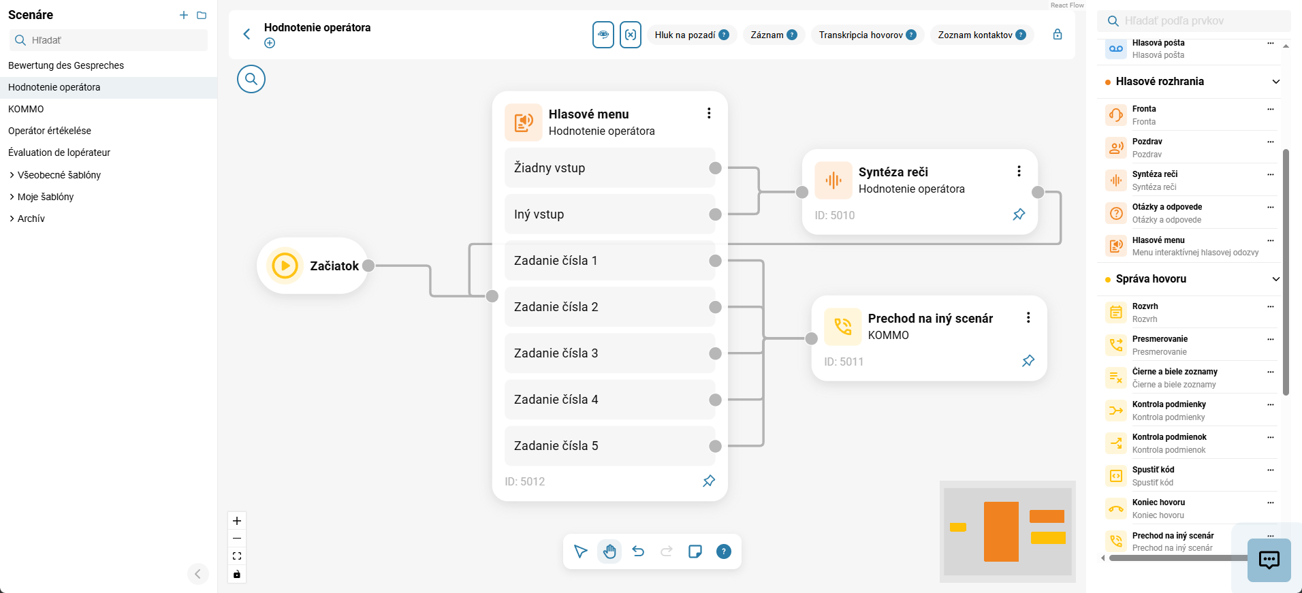Click the palette horizontal scrollbar
Viewport: 1302px width, 593px height.
1177,558
